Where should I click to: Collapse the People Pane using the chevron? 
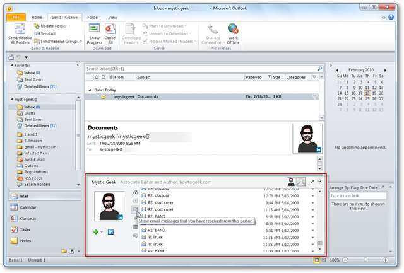point(319,182)
